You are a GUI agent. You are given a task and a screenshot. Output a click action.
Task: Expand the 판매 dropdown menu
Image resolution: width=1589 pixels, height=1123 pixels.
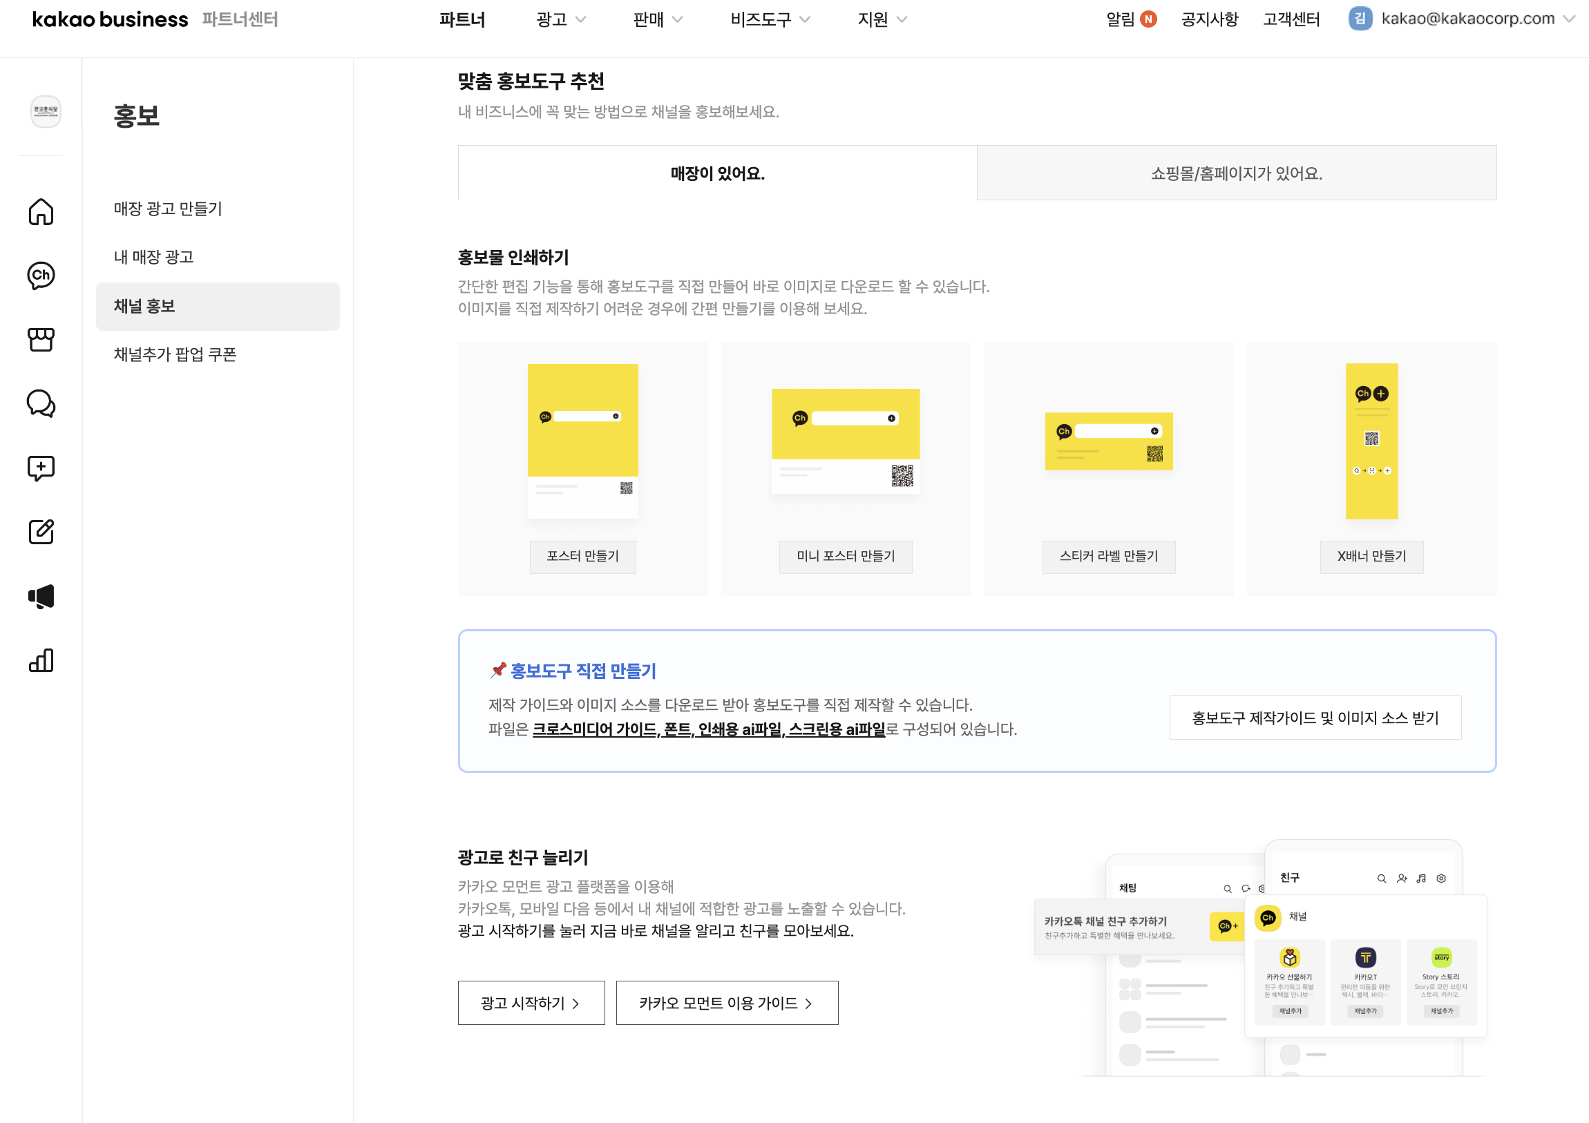click(x=658, y=19)
